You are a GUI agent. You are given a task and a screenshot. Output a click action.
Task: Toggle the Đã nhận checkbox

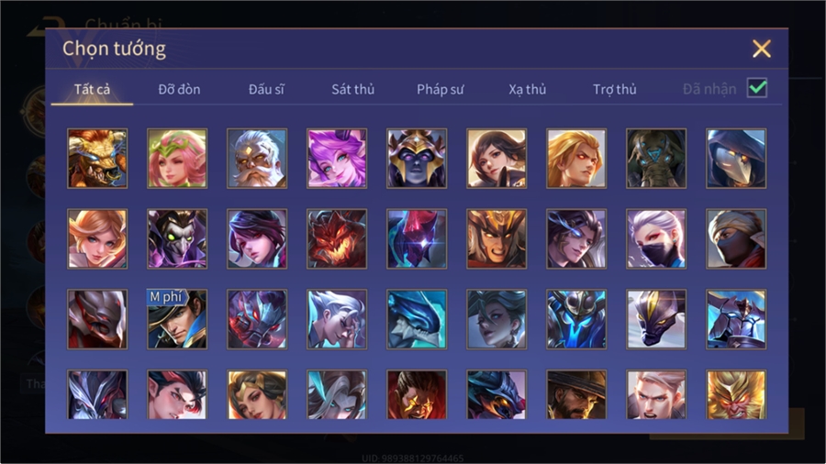coord(757,88)
